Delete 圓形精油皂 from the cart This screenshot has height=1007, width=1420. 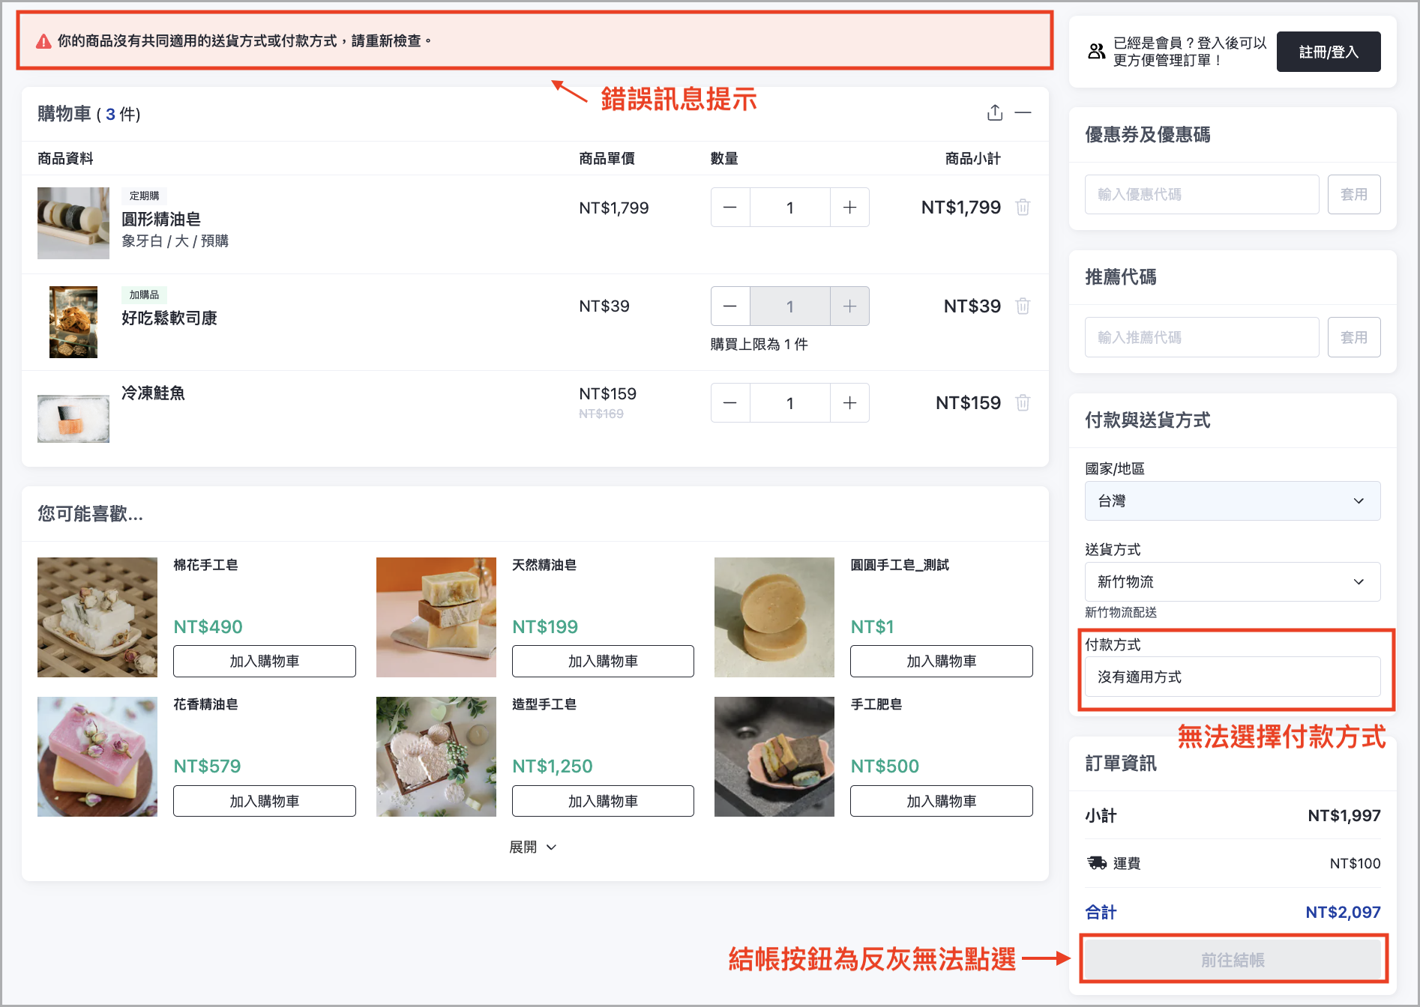1023,208
